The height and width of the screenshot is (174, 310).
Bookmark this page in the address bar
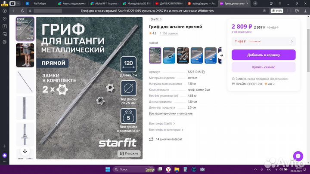[x=264, y=11]
